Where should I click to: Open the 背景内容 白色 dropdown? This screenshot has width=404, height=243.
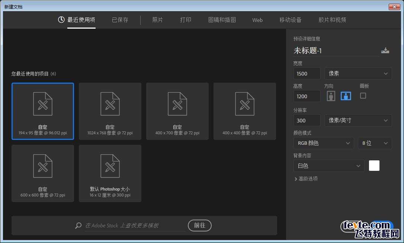(329, 166)
